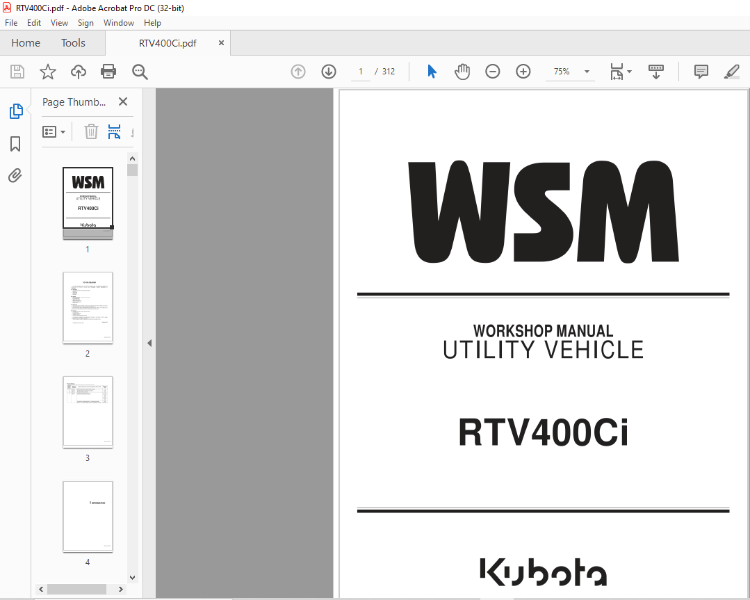Open the Bookmarks panel icon
750x600 pixels.
(x=15, y=143)
